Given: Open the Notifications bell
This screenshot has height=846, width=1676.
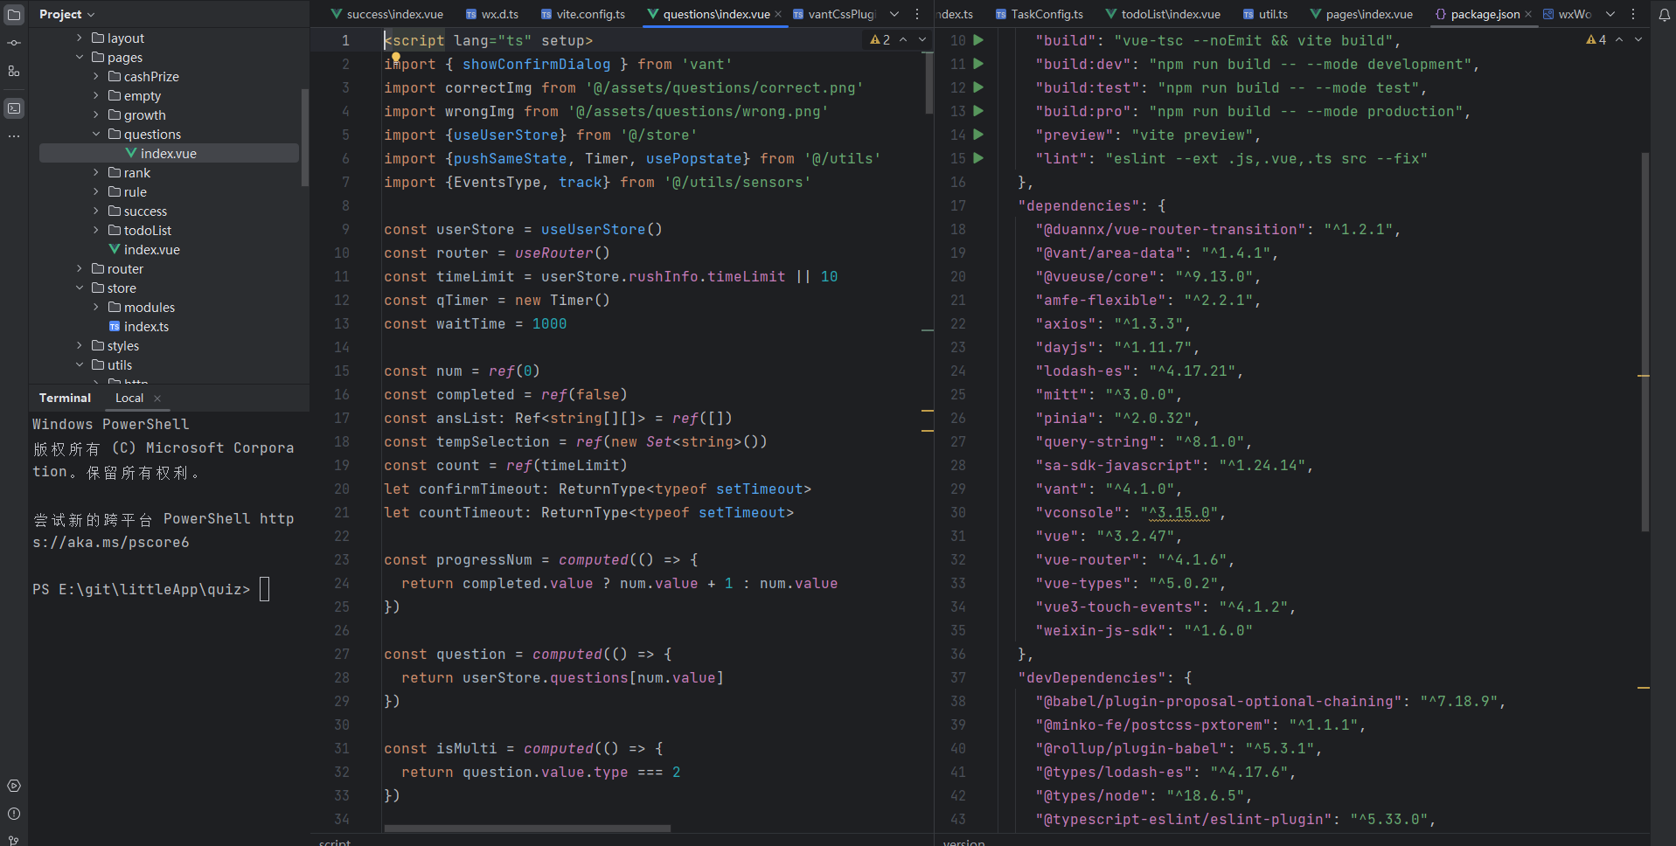Looking at the screenshot, I should click(1665, 15).
